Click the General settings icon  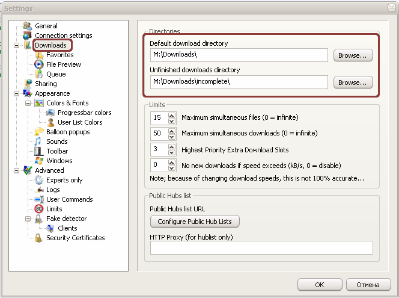27,26
